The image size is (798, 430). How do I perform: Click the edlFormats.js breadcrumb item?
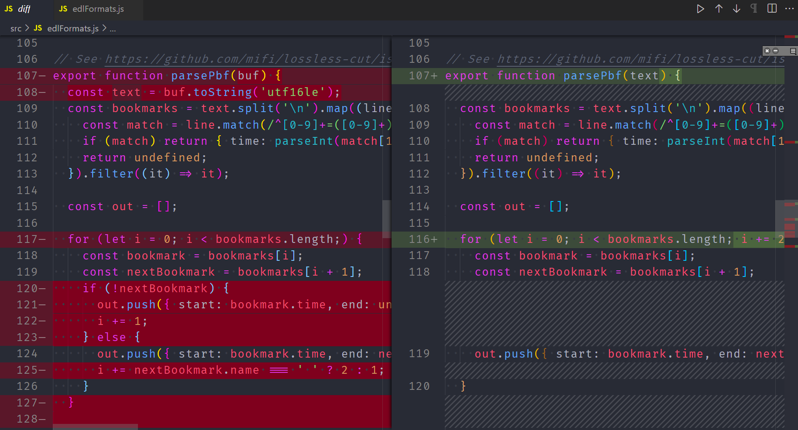coord(73,28)
